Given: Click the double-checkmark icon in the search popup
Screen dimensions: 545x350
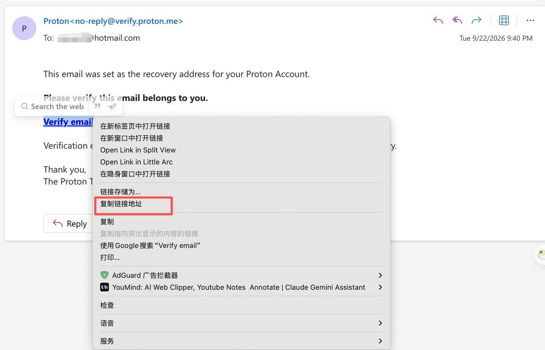Looking at the screenshot, I should pos(113,106).
